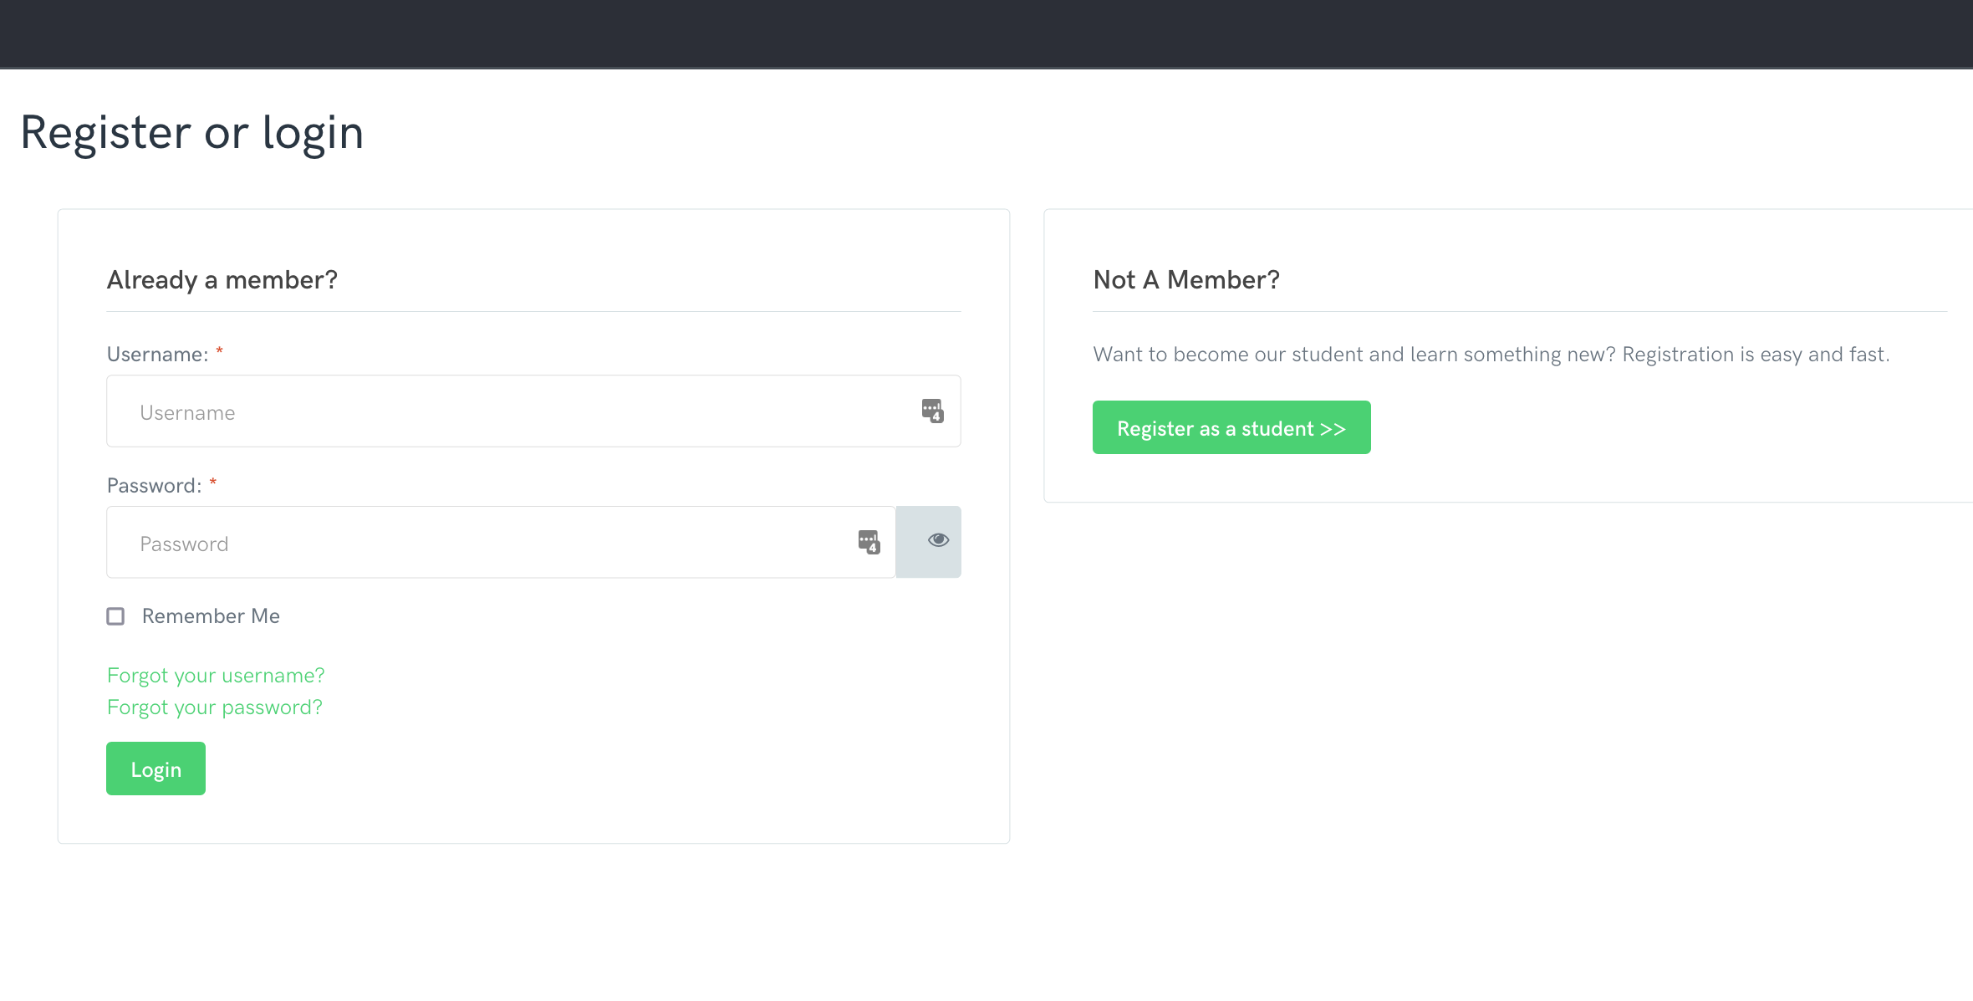
Task: Click the red asterisk beside Username label
Action: (x=220, y=351)
